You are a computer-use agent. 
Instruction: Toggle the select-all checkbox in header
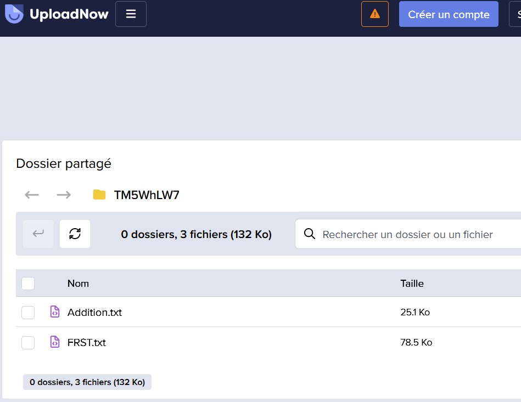pyautogui.click(x=28, y=284)
